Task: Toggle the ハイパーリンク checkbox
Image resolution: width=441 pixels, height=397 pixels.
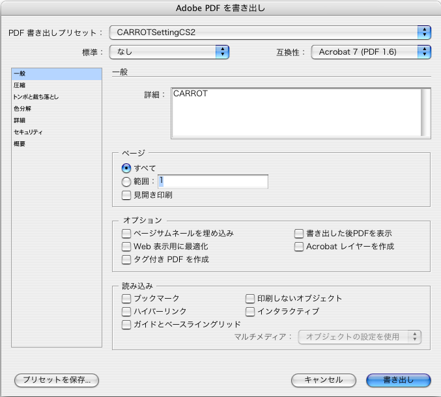Action: click(126, 312)
